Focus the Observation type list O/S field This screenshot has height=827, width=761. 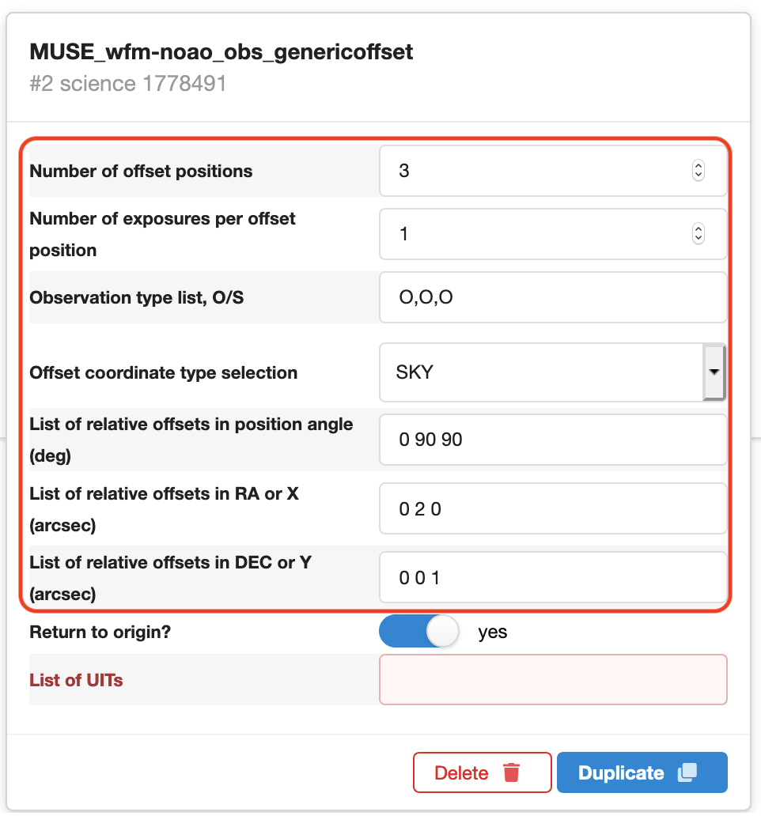[x=553, y=297]
